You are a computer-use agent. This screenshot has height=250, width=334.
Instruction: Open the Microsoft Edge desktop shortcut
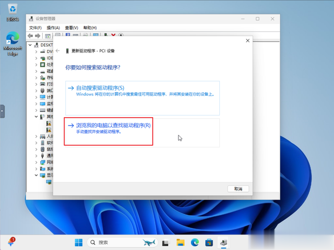coord(13,44)
